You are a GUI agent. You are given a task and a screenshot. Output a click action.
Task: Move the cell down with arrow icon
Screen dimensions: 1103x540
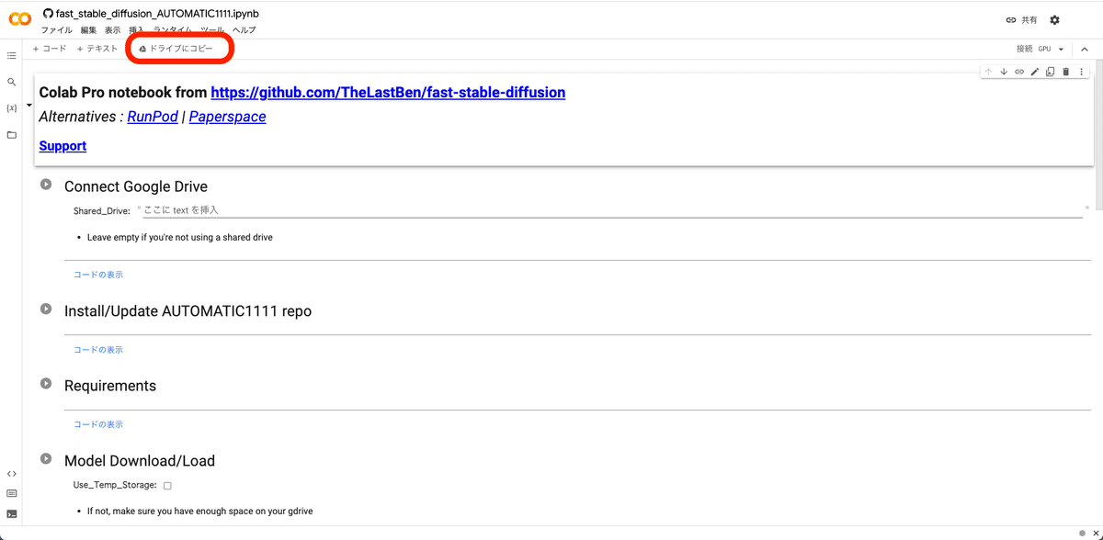(x=1004, y=72)
